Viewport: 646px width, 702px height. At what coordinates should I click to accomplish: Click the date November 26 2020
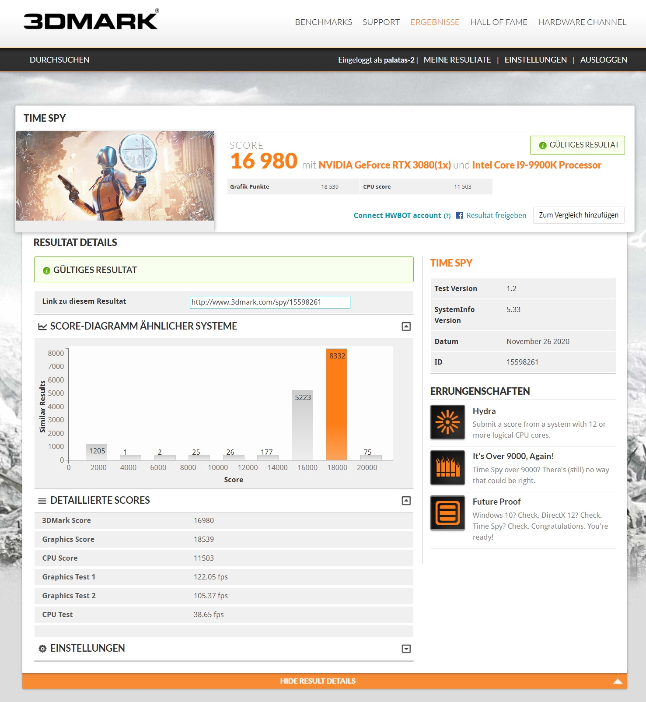pyautogui.click(x=538, y=341)
